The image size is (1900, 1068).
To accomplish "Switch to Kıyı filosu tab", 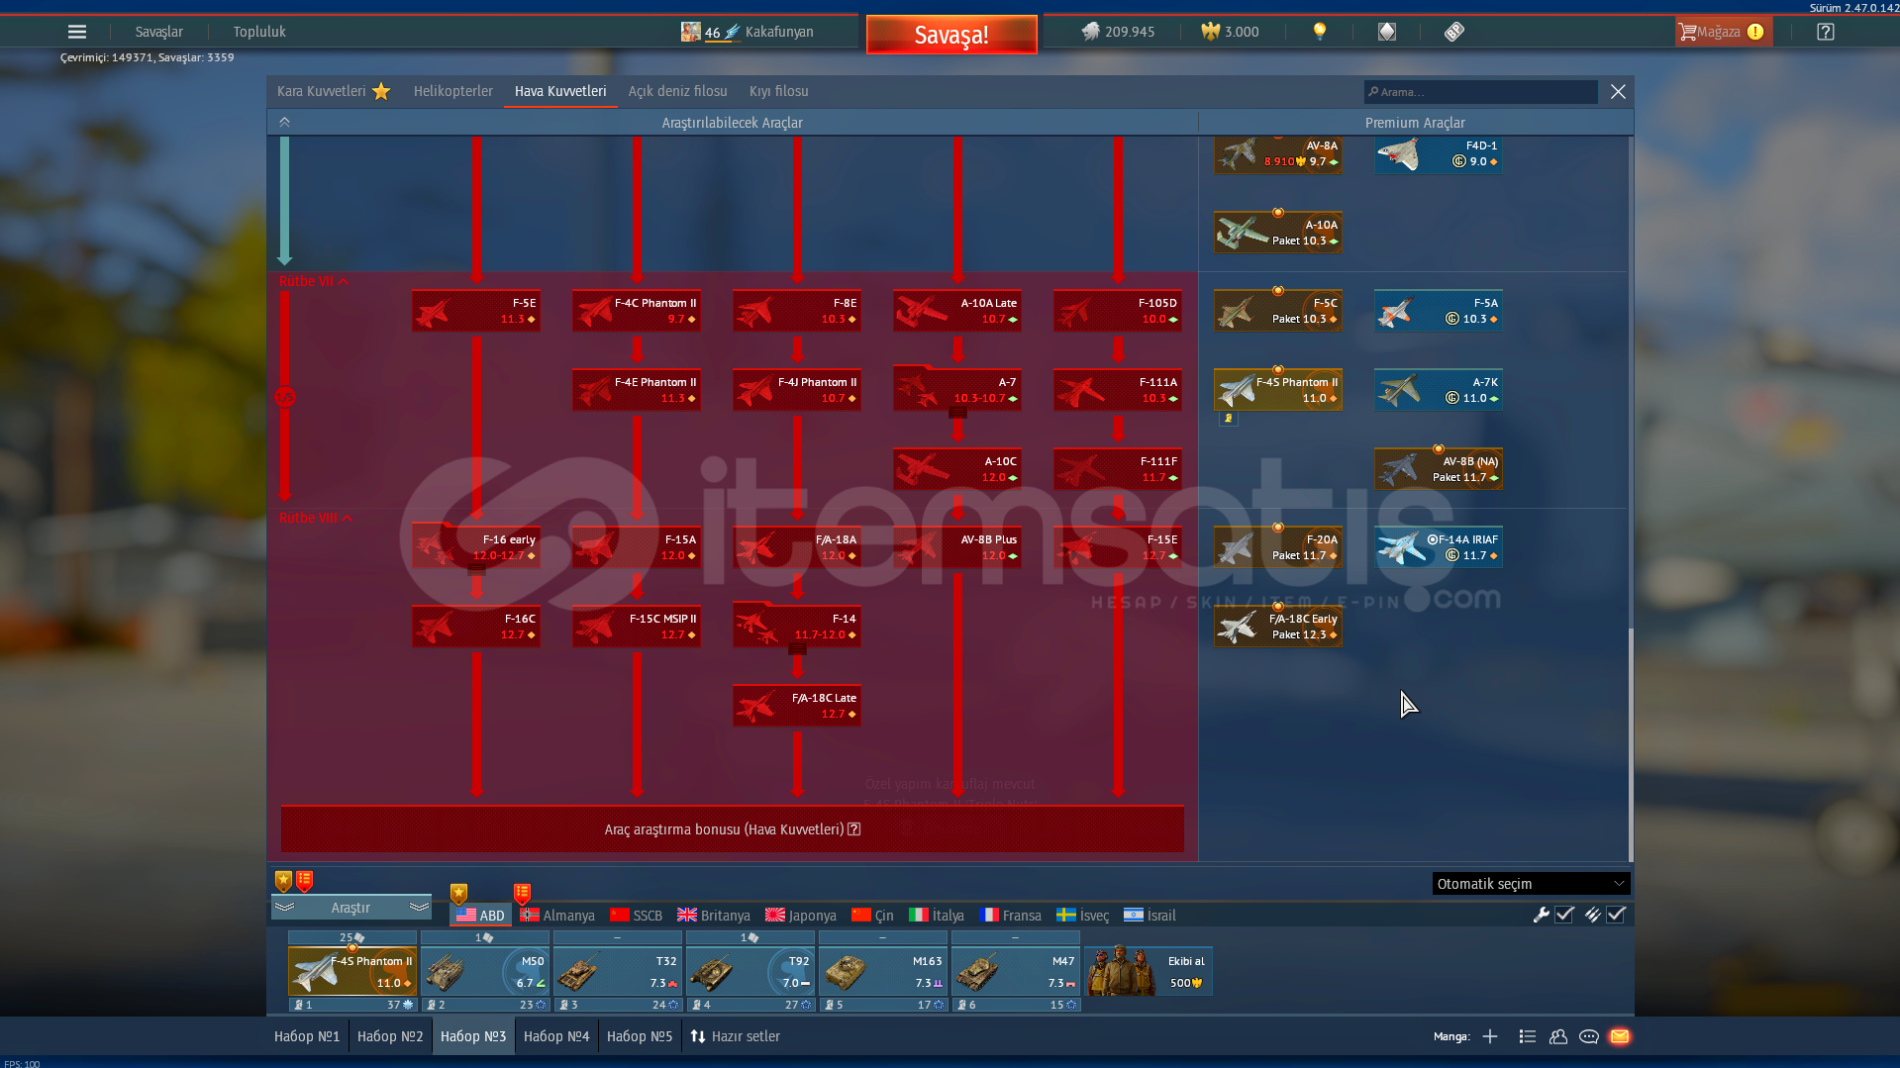I will 778,91.
